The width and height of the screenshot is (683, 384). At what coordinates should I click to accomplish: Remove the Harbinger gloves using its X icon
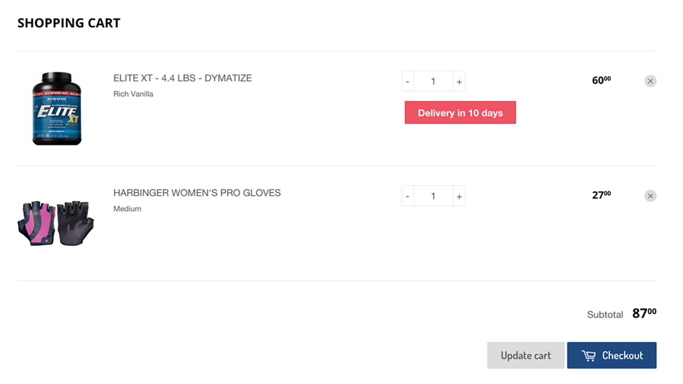coord(650,196)
